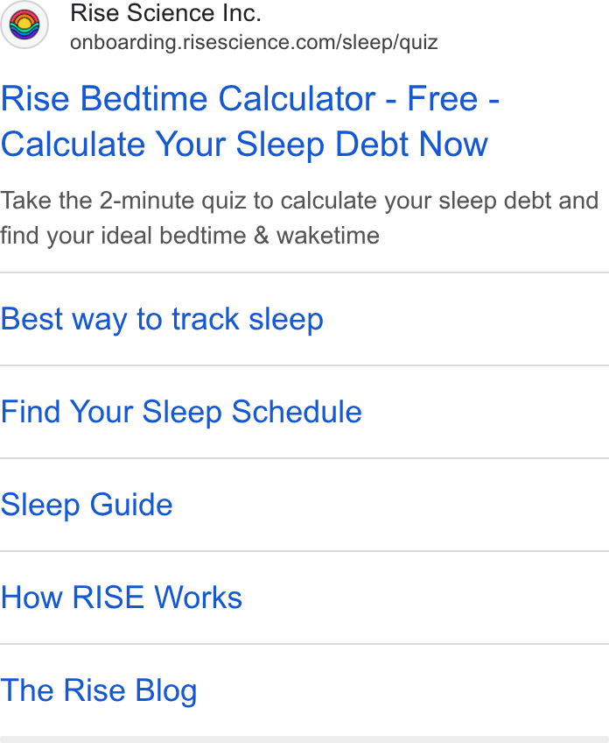The height and width of the screenshot is (743, 609).
Task: Select the Rise Science Inc. site name
Action: pos(165,13)
